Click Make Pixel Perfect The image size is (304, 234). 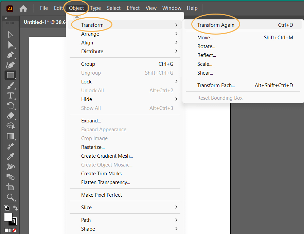102,195
